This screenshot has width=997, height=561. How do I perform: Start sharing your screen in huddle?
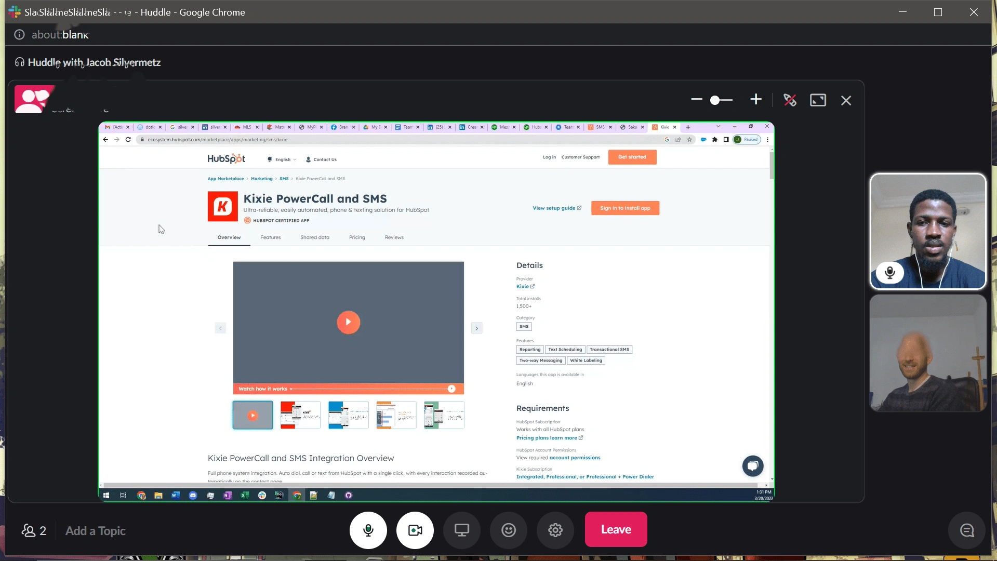[x=461, y=530]
